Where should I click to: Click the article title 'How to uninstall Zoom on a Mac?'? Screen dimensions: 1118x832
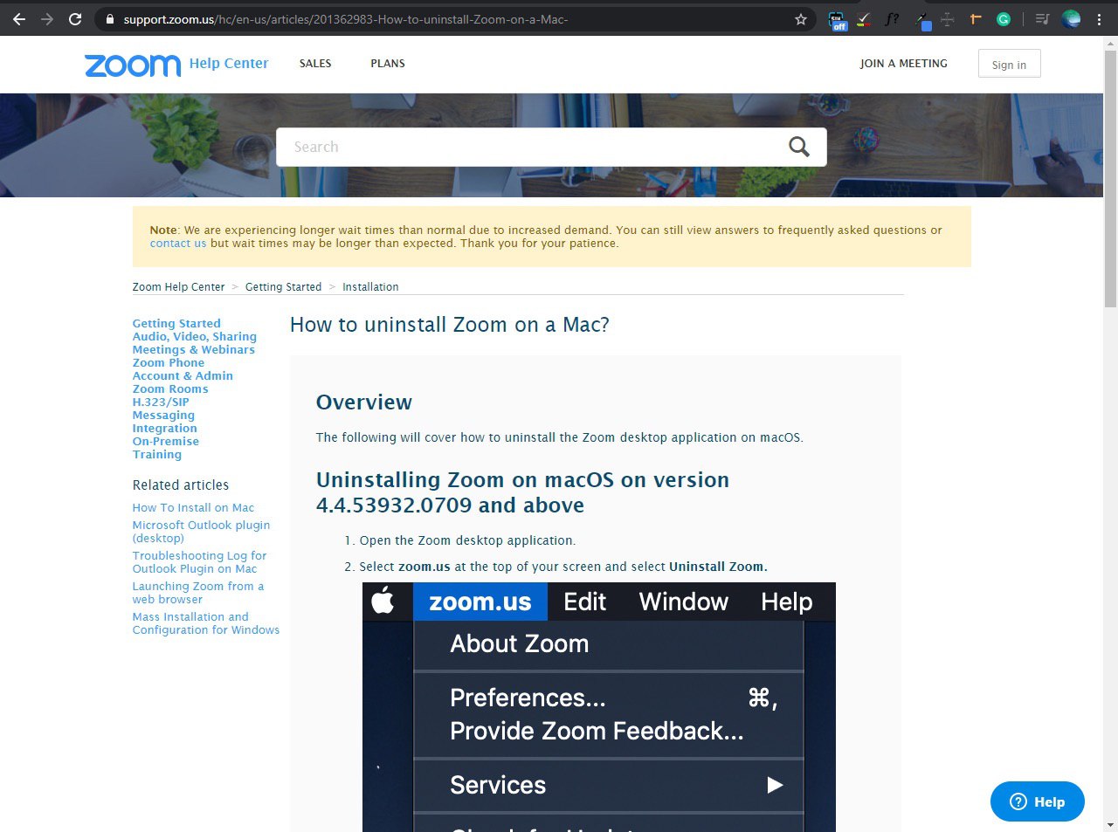[x=450, y=325]
